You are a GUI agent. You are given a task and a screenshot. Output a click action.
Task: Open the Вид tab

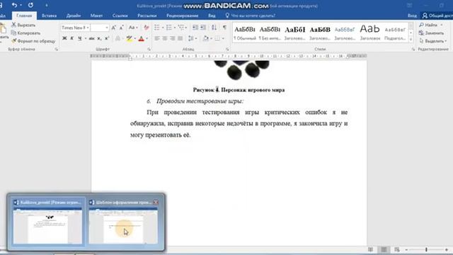coord(212,16)
